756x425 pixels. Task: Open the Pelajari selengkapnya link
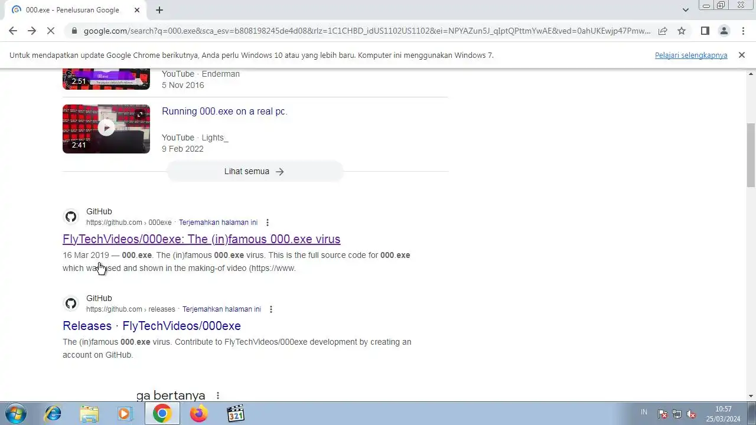(691, 55)
